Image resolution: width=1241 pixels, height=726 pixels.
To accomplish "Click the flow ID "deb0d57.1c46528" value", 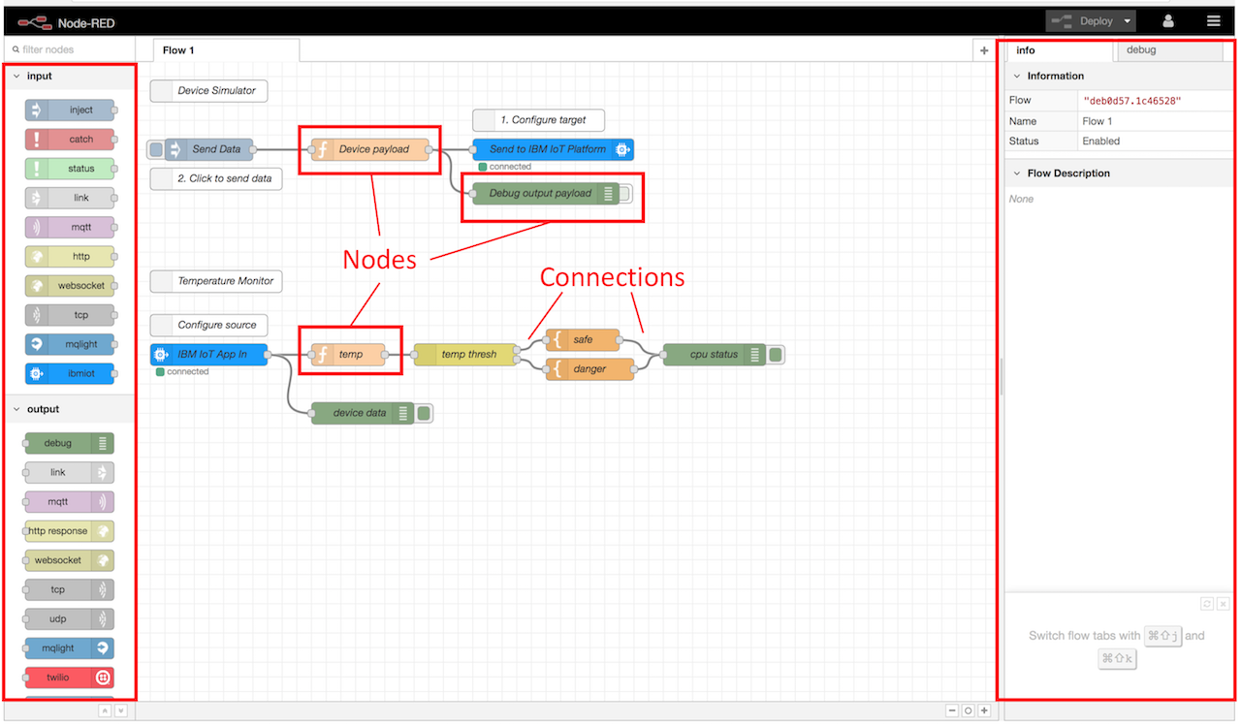I will click(1132, 101).
